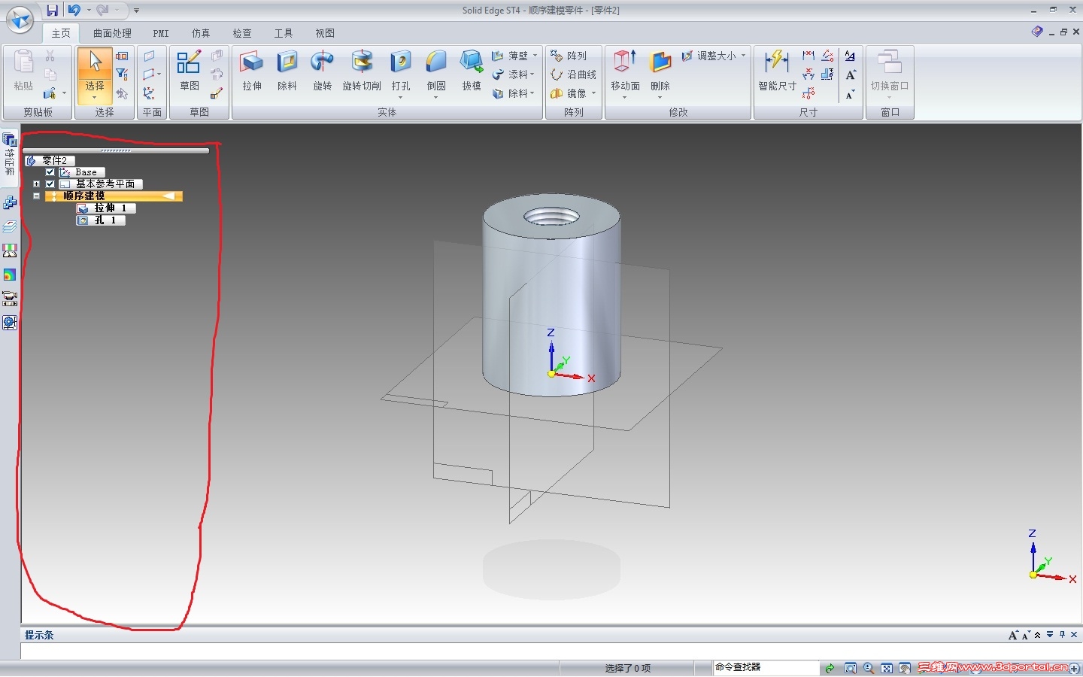Open the 薄壁 (Thin Wall) dropdown arrow
The height and width of the screenshot is (677, 1083).
click(535, 56)
